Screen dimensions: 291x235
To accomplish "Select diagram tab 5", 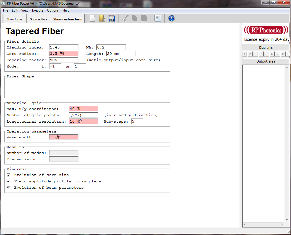I will pos(266,54).
